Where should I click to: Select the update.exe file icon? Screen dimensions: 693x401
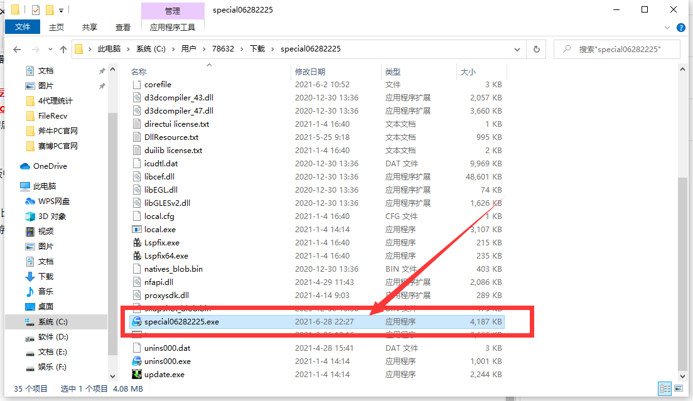tap(137, 375)
